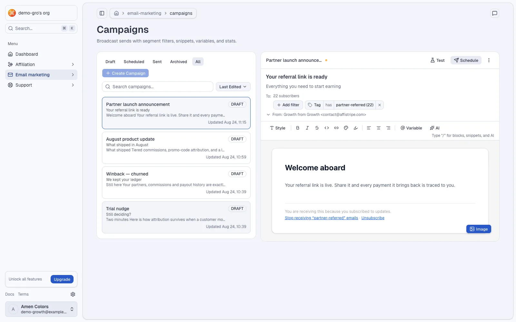Insert a hyperlink from the editor toolbar

[x=336, y=128]
